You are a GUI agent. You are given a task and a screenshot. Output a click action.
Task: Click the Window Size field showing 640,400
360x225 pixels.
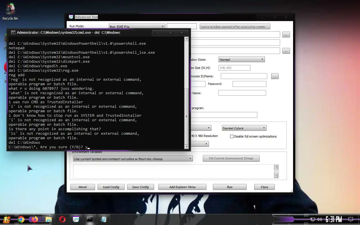234,68
